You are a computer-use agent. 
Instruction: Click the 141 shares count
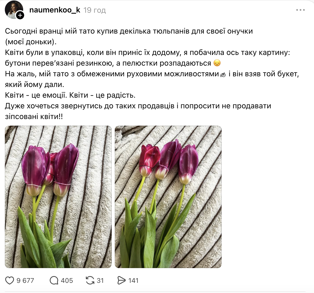pos(133,281)
